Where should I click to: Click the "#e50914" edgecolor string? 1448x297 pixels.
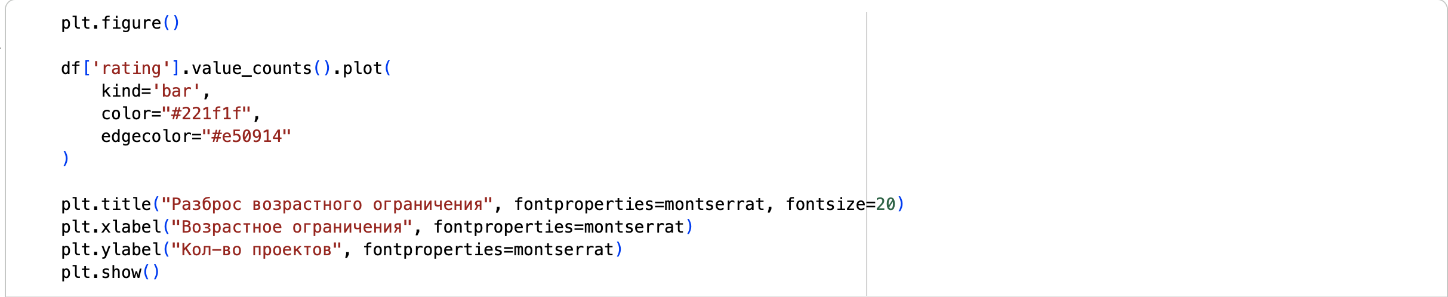(246, 137)
